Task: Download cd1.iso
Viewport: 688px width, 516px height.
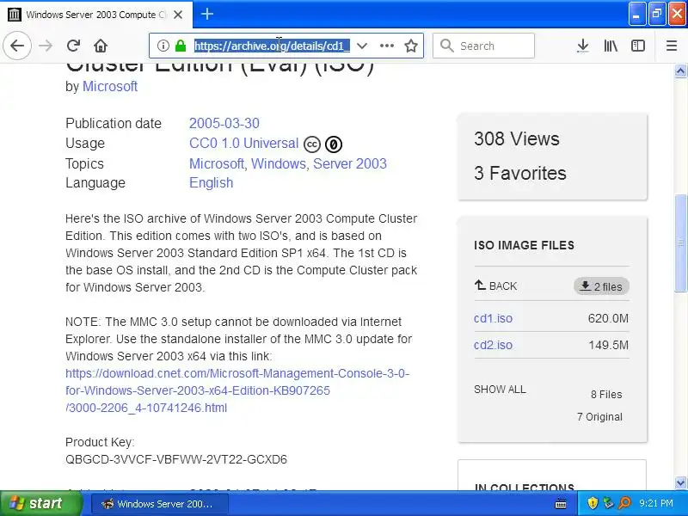Action: [493, 318]
